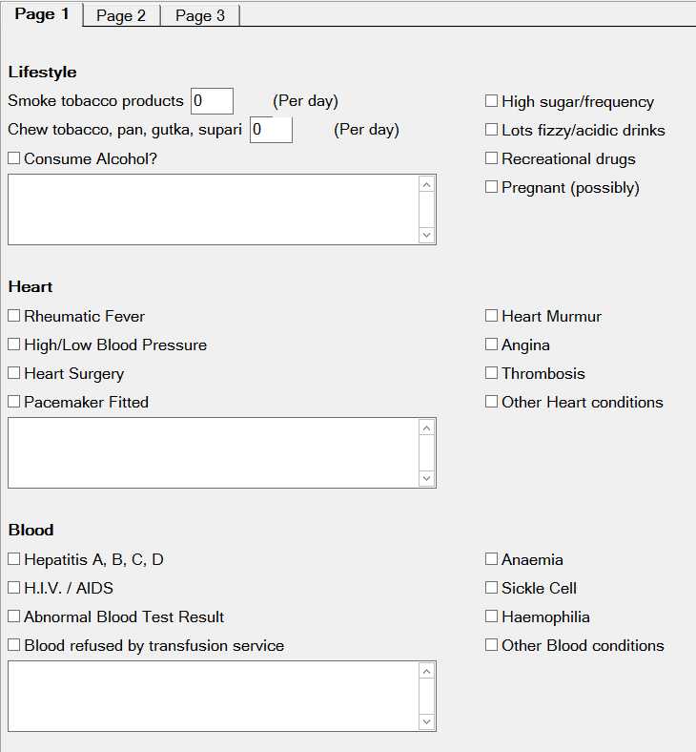The height and width of the screenshot is (752, 696).
Task: Tick Blood refused by transfusion service
Action: pos(14,645)
